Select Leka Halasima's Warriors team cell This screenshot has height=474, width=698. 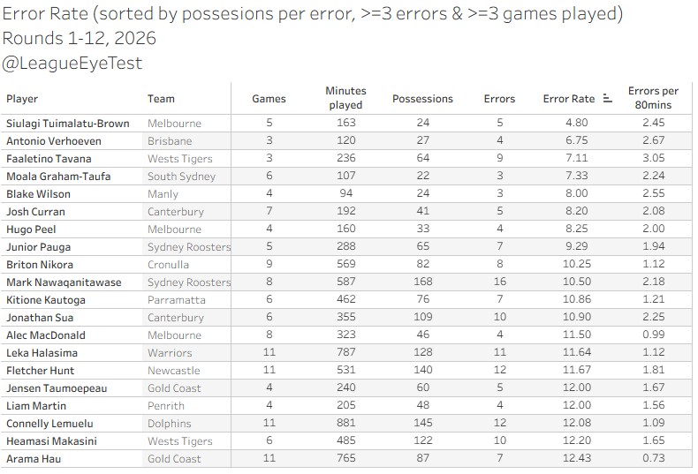[170, 353]
